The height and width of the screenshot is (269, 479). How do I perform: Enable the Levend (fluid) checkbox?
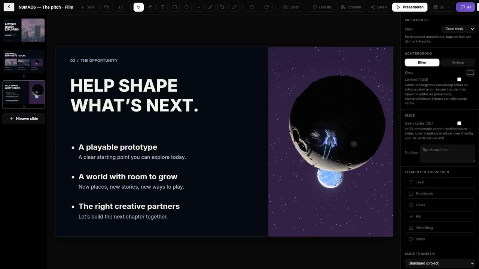pos(459,79)
